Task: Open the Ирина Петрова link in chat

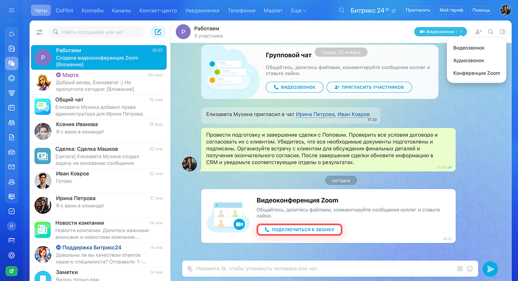Action: [x=315, y=114]
